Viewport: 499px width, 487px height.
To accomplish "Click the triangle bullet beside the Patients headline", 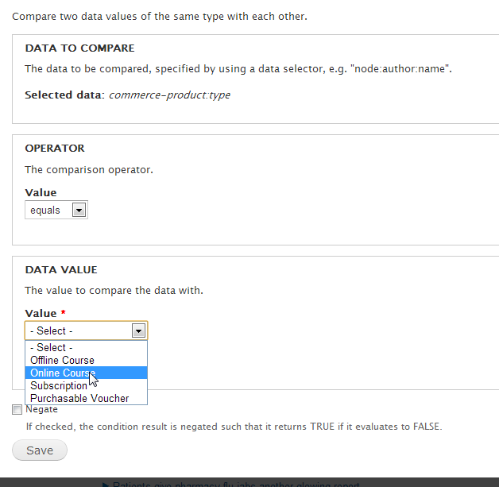I will [x=106, y=484].
